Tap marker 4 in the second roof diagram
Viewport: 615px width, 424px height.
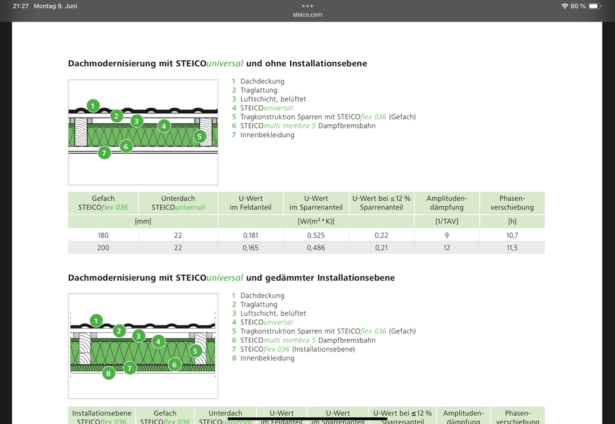[158, 342]
